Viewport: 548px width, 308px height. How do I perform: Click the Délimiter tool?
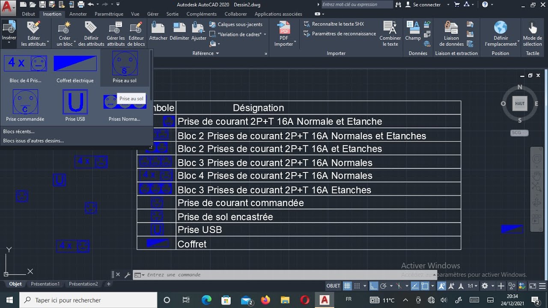coord(179,31)
